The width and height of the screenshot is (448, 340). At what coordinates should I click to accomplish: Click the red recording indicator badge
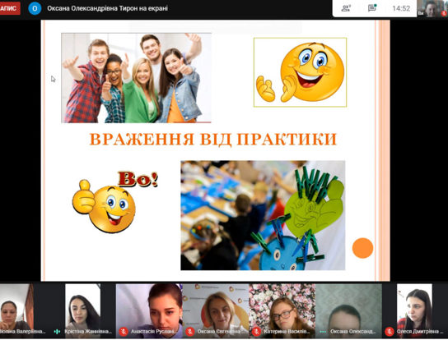[10, 8]
